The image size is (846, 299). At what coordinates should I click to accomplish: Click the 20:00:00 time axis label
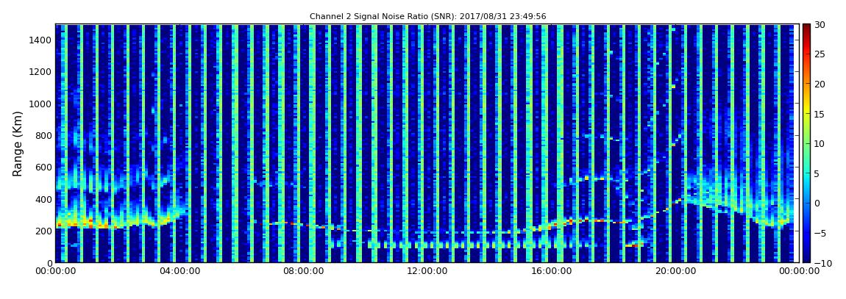coord(674,271)
